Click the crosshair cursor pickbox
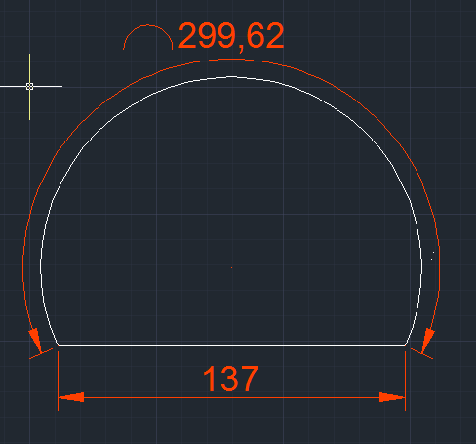This screenshot has width=476, height=444. coord(29,86)
